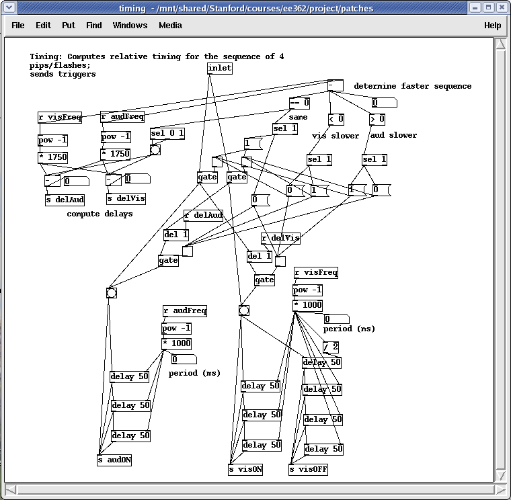Open the Windows menu
This screenshot has height=500, width=511.
click(x=130, y=26)
